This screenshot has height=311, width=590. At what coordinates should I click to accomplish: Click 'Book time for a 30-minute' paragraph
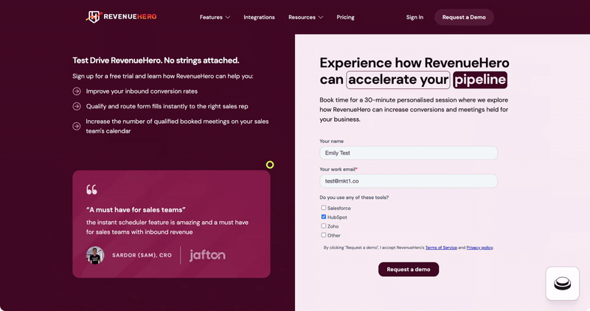point(414,109)
